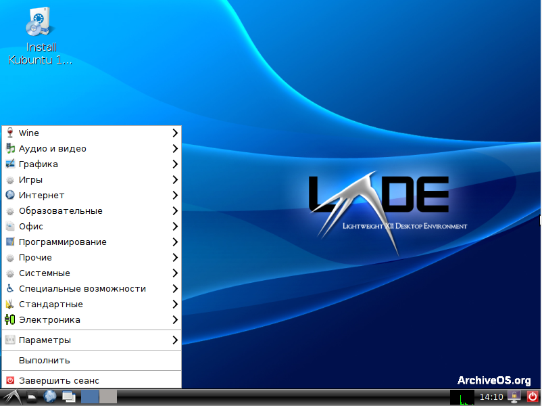Click the accessibility wheelchair icon

coord(10,289)
